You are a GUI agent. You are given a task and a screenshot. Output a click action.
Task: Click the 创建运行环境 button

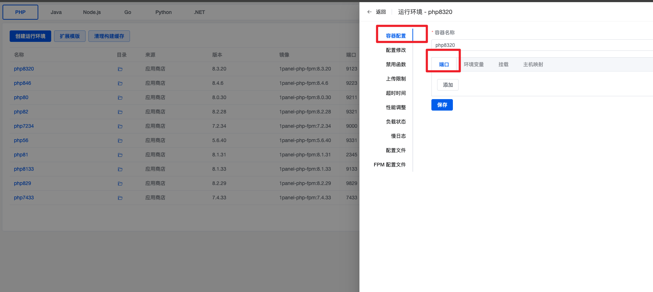(x=30, y=36)
